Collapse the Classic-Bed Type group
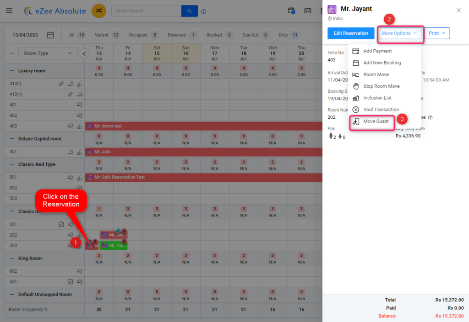Viewport: 469px width, 322px height. 12,164
